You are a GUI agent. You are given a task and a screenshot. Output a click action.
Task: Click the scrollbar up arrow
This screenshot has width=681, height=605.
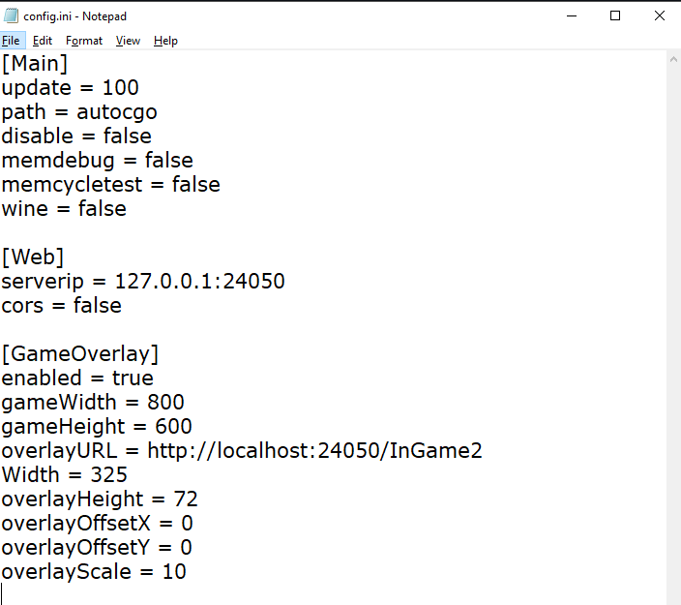pyautogui.click(x=673, y=60)
